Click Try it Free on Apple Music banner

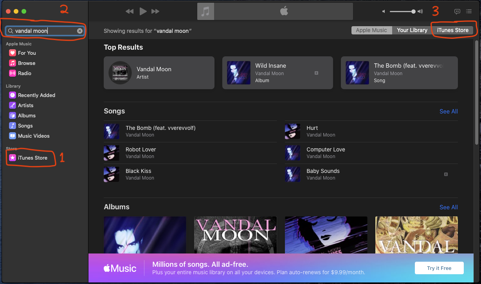click(x=439, y=268)
